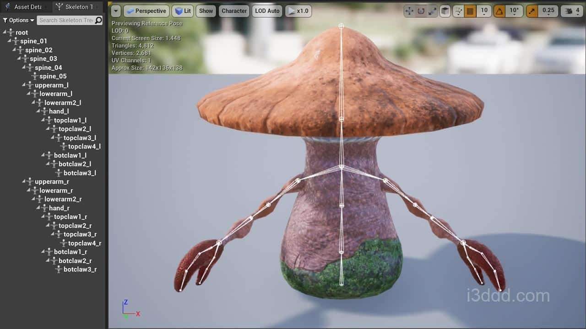Open the LOD Auto menu

pos(267,11)
